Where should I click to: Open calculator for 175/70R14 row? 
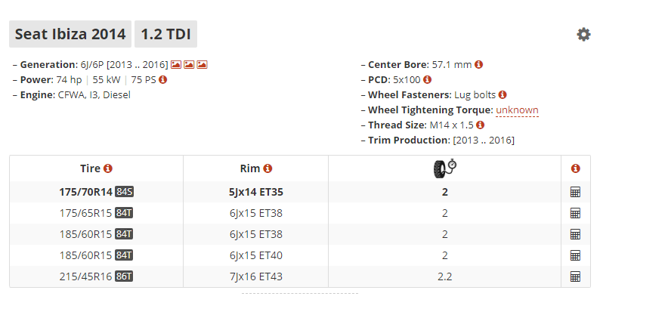tap(575, 192)
